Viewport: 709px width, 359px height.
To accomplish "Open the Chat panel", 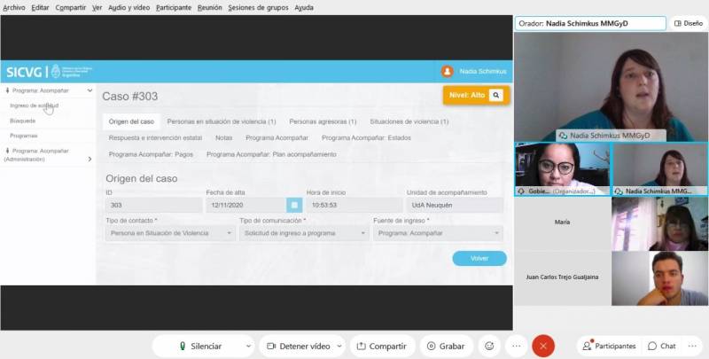I will coord(662,346).
